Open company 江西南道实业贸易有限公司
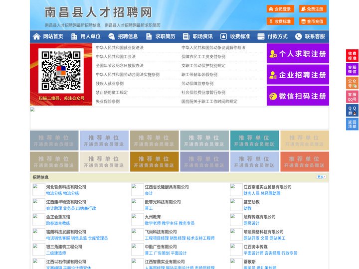 (x=267, y=187)
